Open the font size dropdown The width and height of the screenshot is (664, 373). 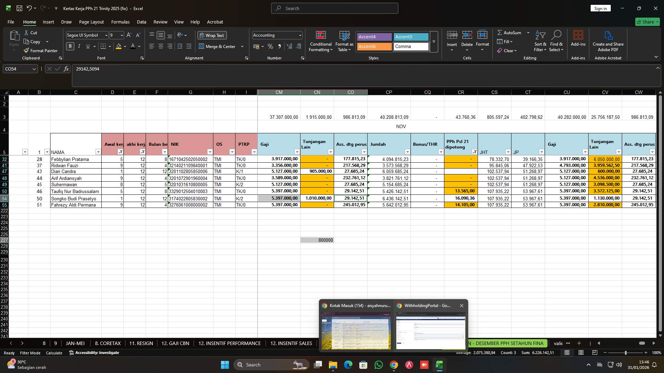(x=121, y=35)
